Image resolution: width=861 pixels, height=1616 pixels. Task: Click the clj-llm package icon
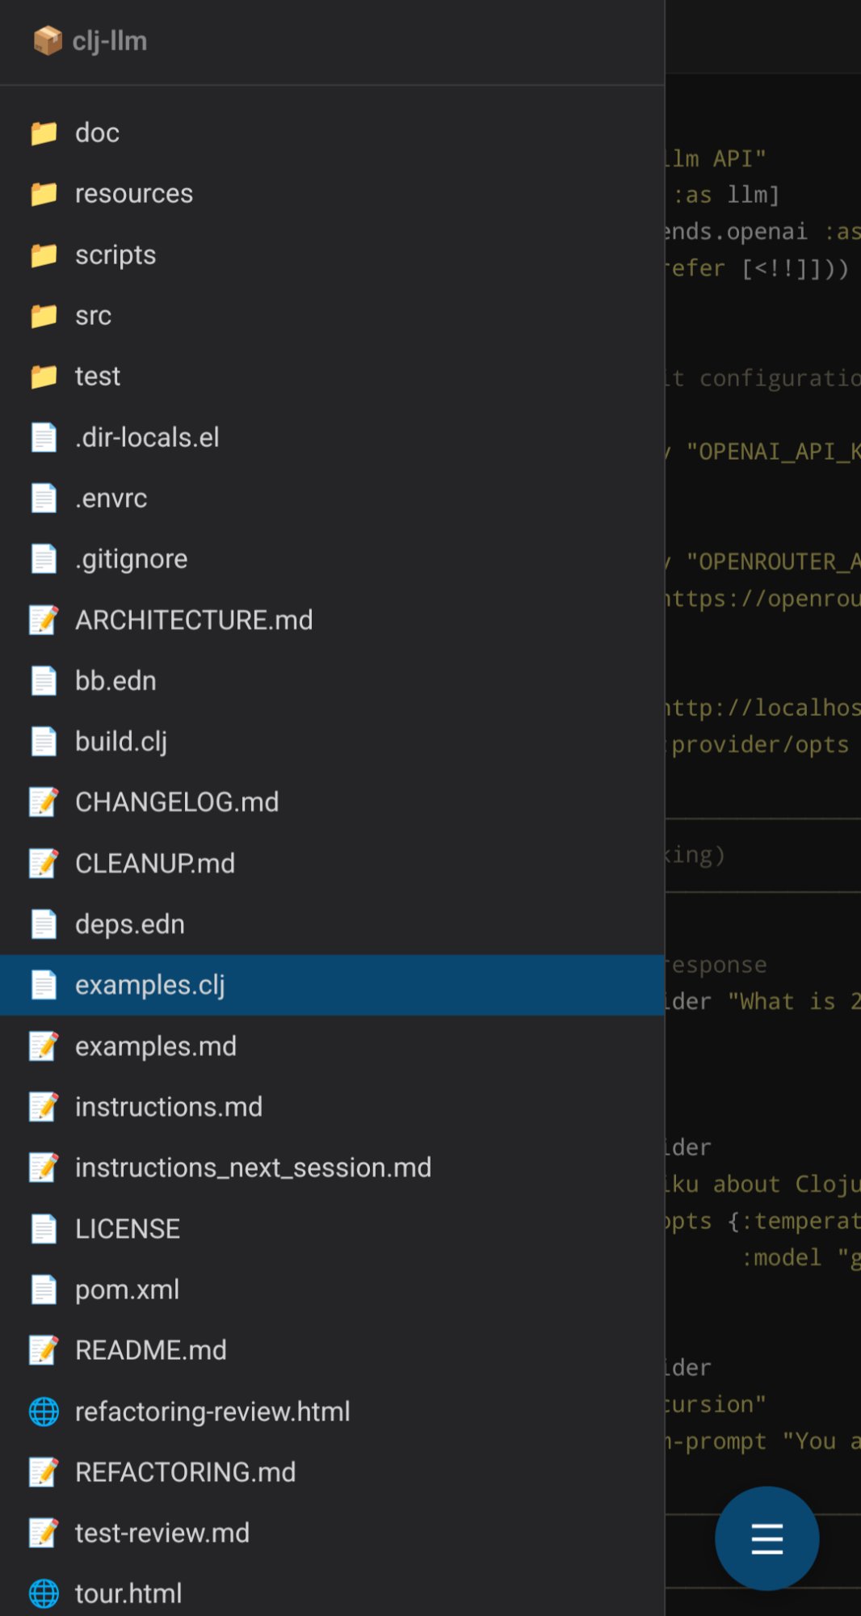point(48,40)
